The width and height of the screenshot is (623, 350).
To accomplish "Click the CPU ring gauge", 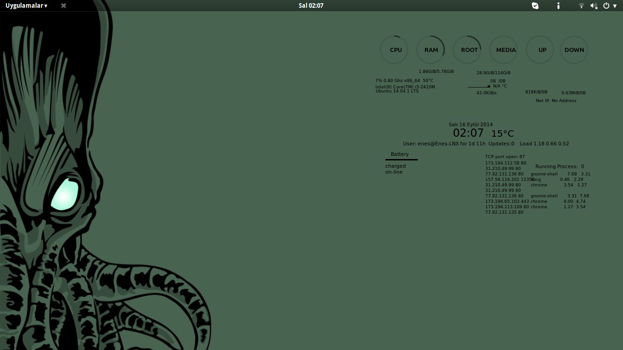I will [x=395, y=50].
